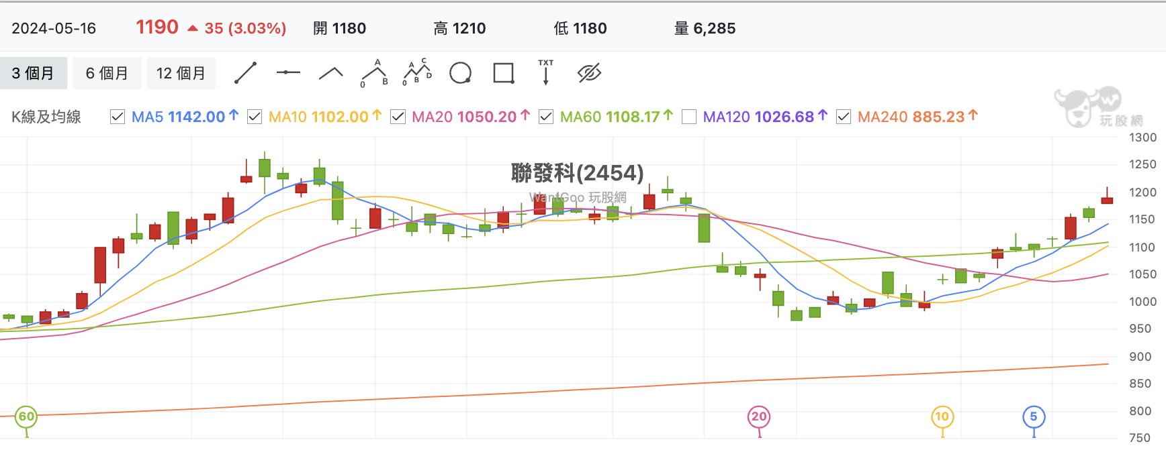Image resolution: width=1166 pixels, height=452 pixels.
Task: Pick the circle drawing tool
Action: tap(460, 73)
